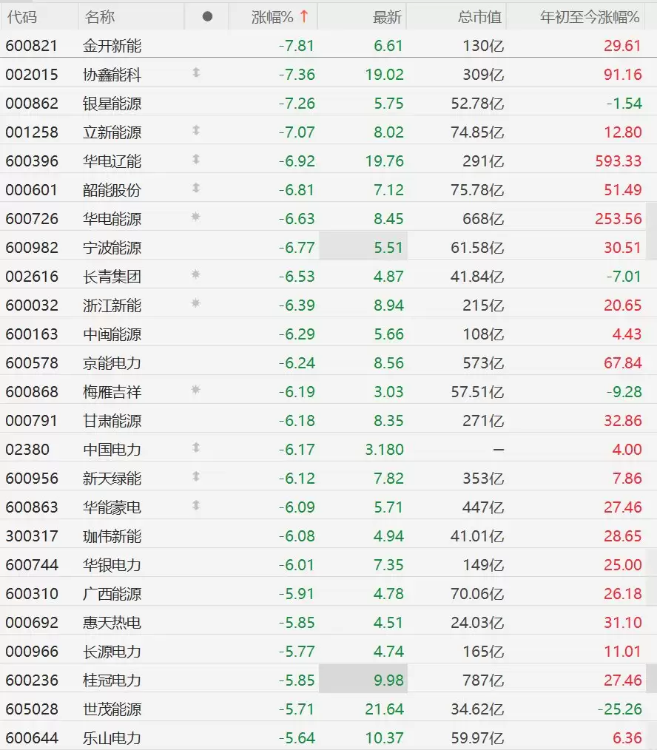Select the stock name 惠天热电
657x750 pixels.
click(112, 622)
